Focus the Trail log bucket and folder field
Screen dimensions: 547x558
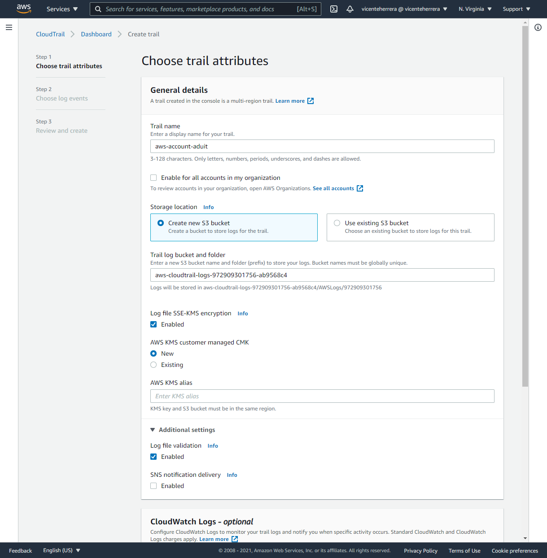(x=322, y=275)
